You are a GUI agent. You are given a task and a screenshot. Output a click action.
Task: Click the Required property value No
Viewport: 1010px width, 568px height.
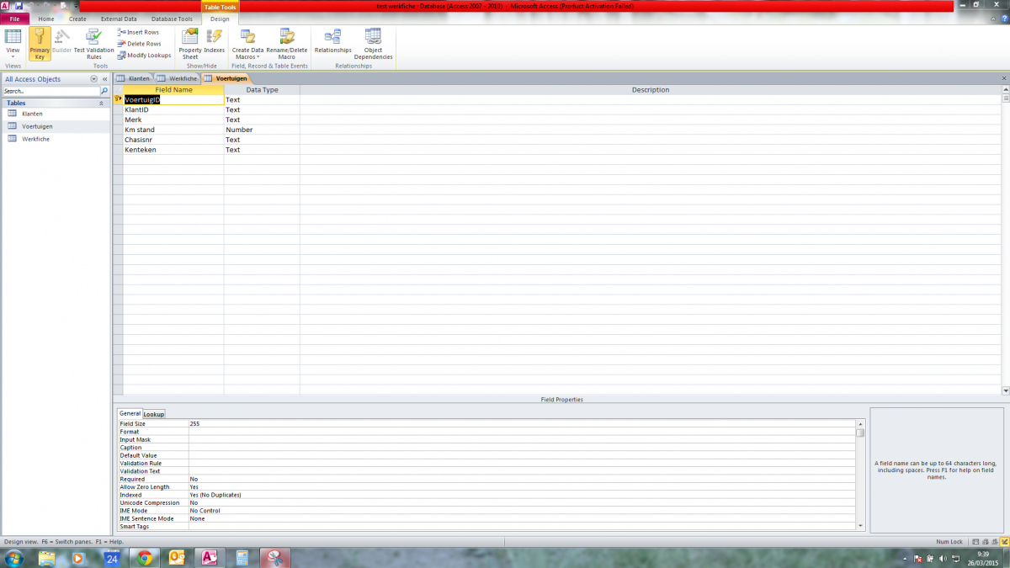[x=522, y=479]
